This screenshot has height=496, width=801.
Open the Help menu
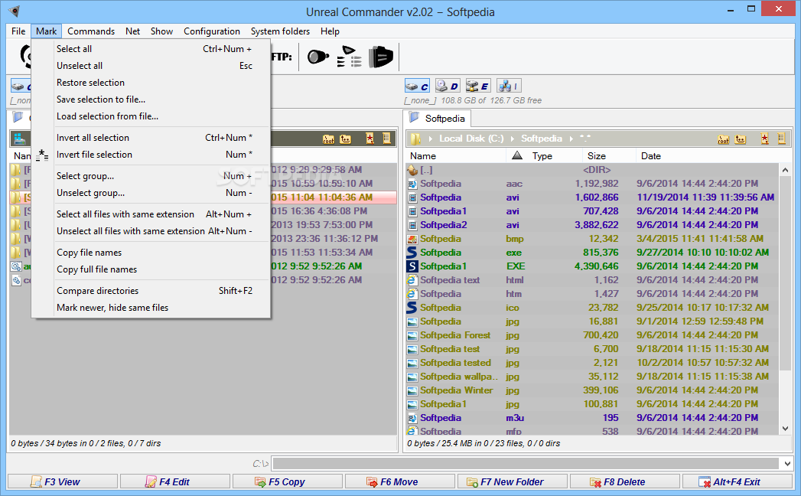point(330,31)
